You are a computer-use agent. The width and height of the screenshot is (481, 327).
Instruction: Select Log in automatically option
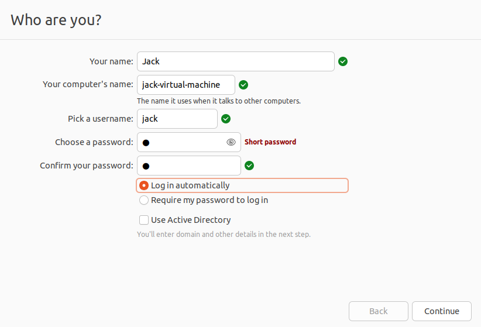[x=144, y=185]
